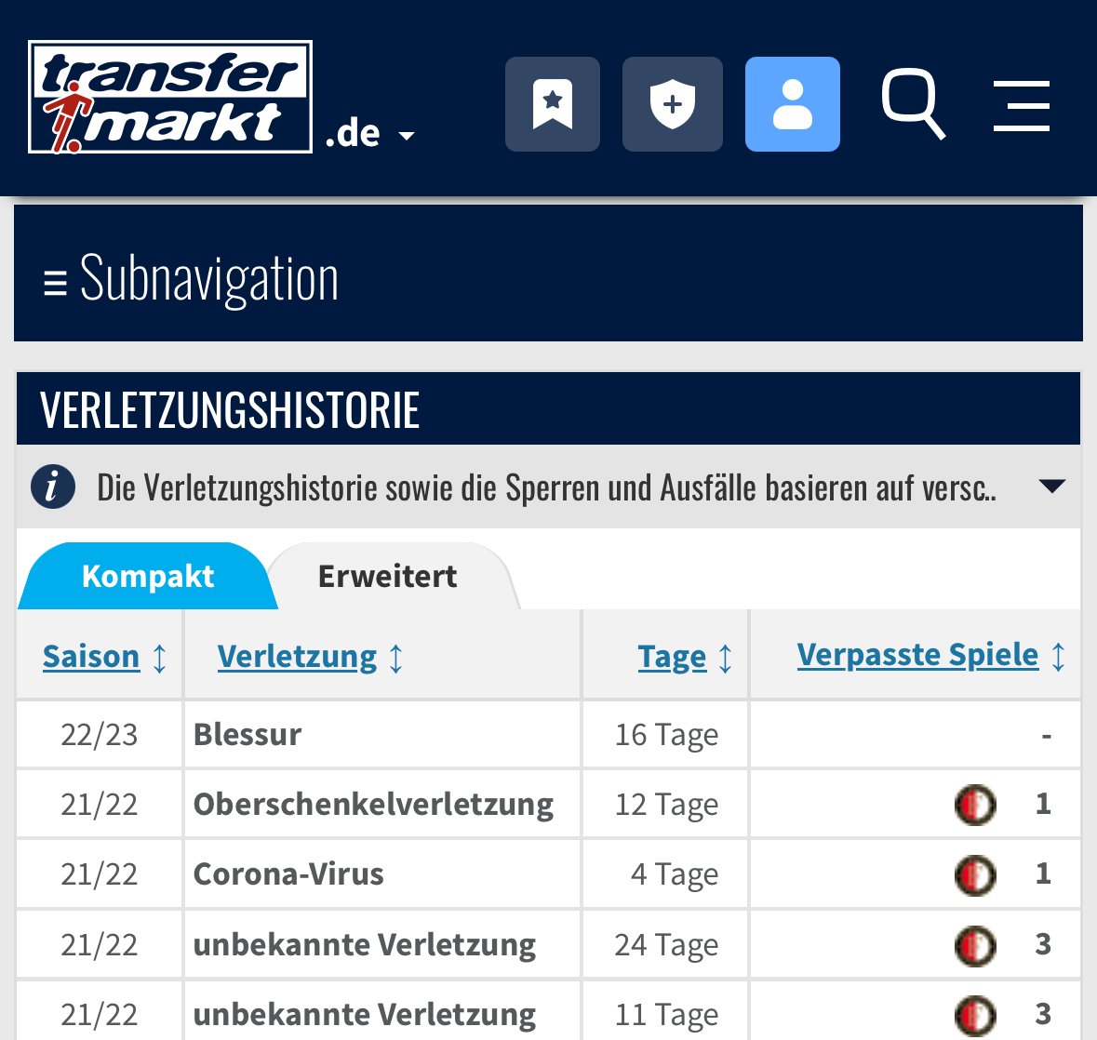Click club crest in Corona-Virus row
1097x1040 pixels.
pyautogui.click(x=975, y=875)
